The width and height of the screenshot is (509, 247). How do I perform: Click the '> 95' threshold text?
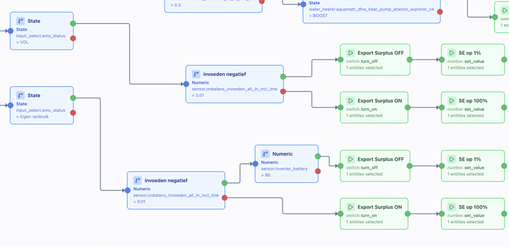(265, 175)
